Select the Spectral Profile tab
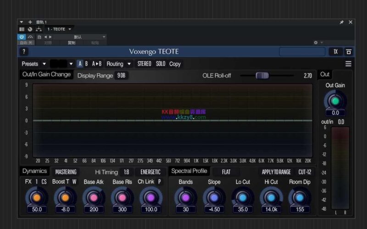 189,171
